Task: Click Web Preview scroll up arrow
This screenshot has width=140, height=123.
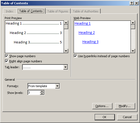Action: pyautogui.click(x=133, y=23)
